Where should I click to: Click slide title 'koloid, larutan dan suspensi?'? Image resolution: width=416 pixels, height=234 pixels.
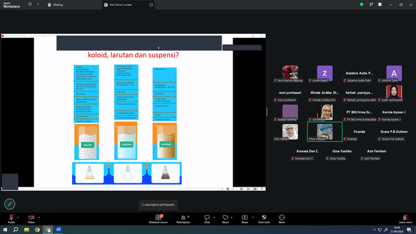tap(133, 55)
